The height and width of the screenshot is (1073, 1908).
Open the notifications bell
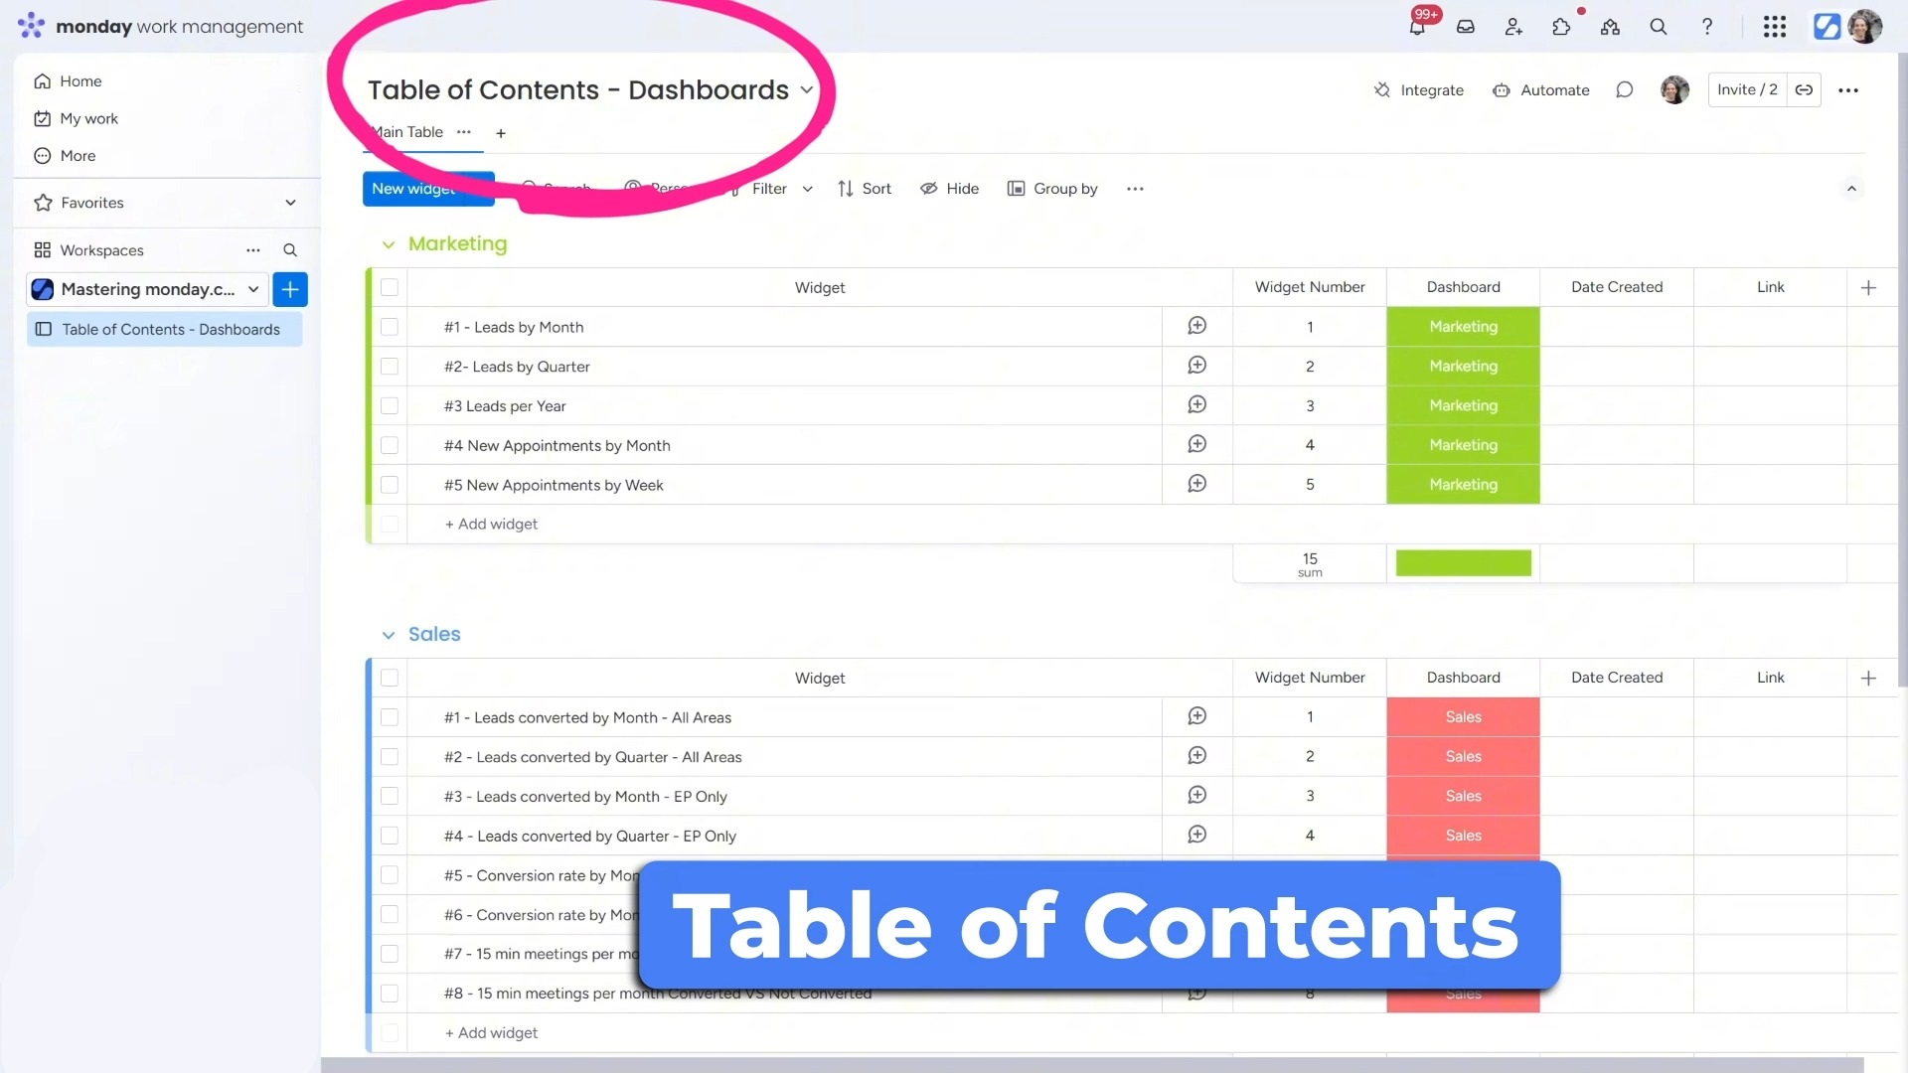click(x=1417, y=27)
